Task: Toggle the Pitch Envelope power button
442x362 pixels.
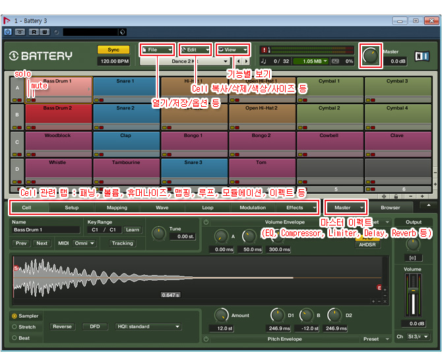Action: pyautogui.click(x=206, y=339)
